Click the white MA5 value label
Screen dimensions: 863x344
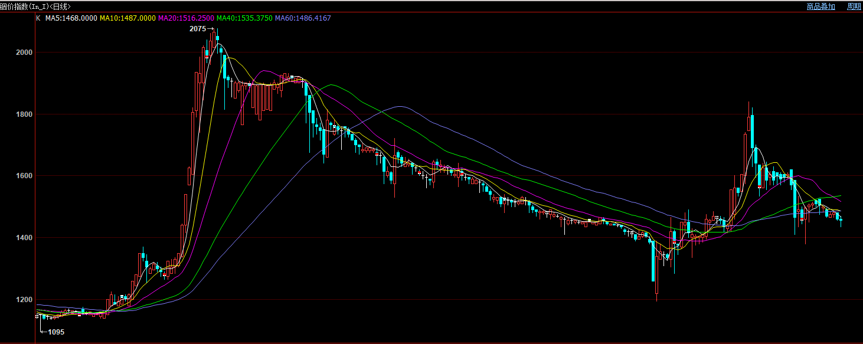pos(71,18)
